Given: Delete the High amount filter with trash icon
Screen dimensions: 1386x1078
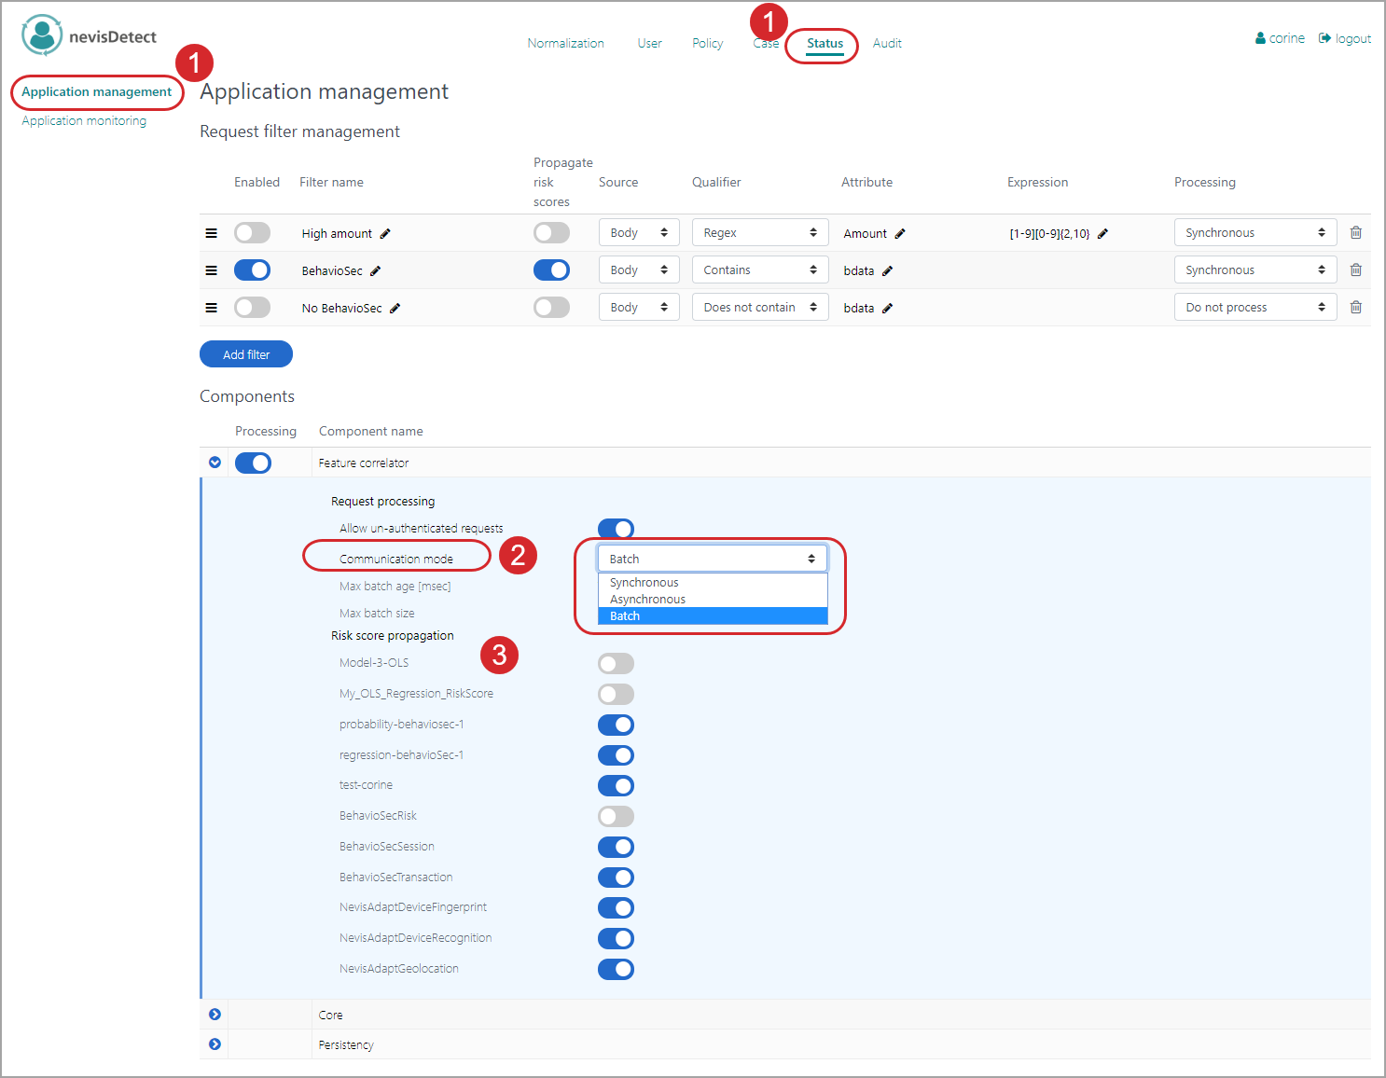Looking at the screenshot, I should (1355, 233).
